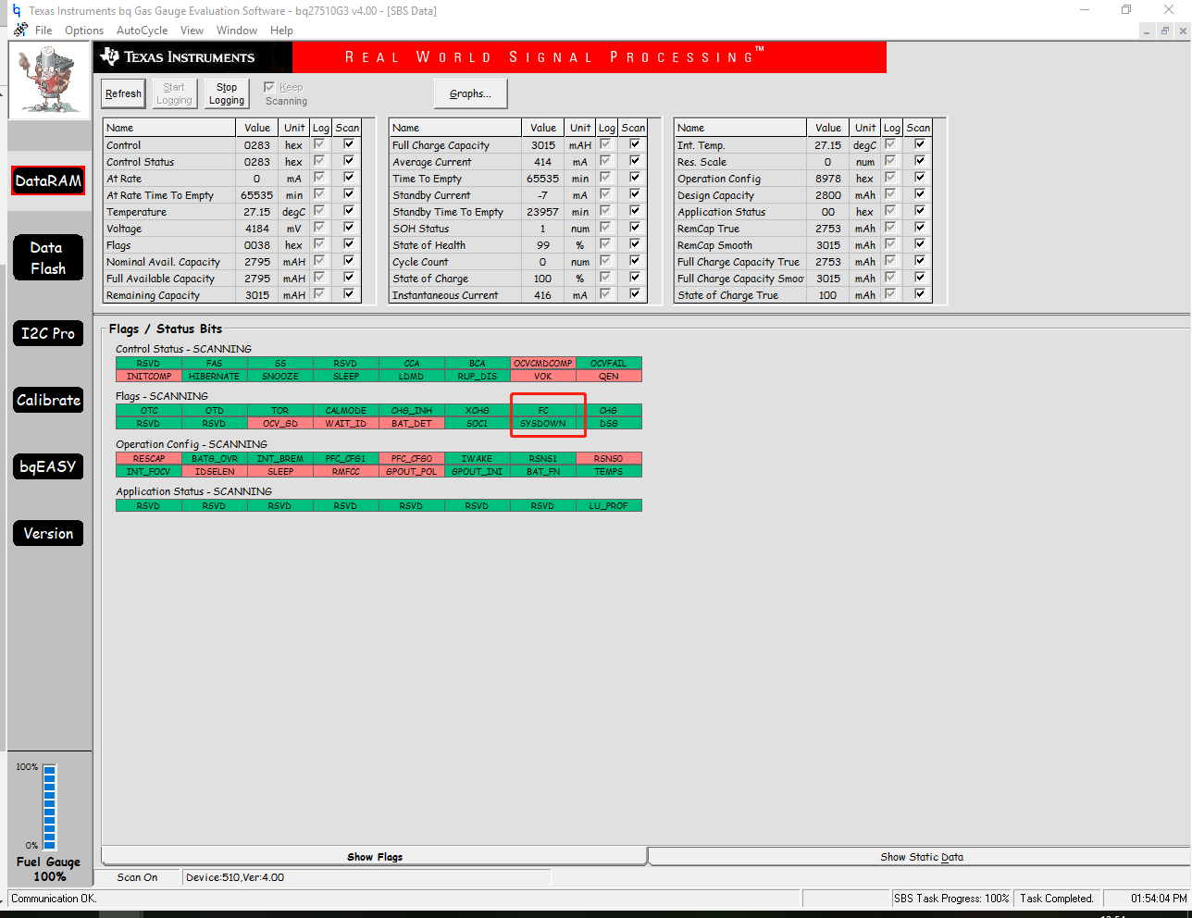1192x918 pixels.
Task: Click the LU_PROF application status bit
Action: coord(609,506)
